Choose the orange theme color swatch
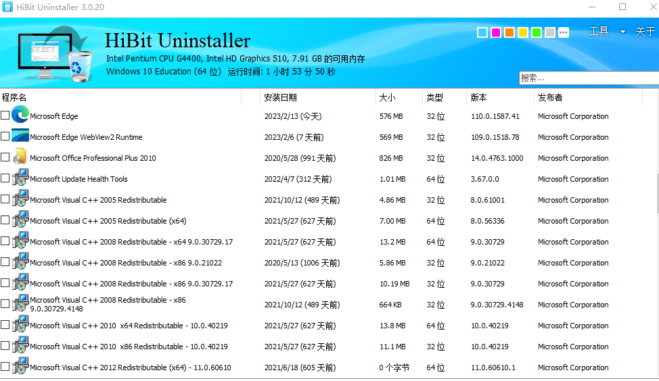Image resolution: width=659 pixels, height=381 pixels. [509, 32]
